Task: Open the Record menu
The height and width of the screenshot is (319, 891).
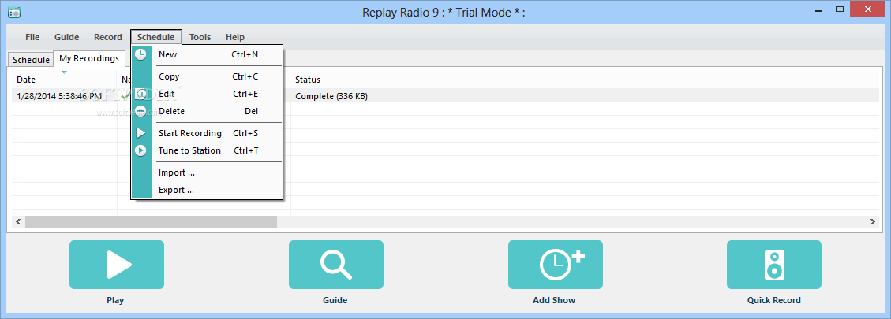Action: pyautogui.click(x=108, y=37)
